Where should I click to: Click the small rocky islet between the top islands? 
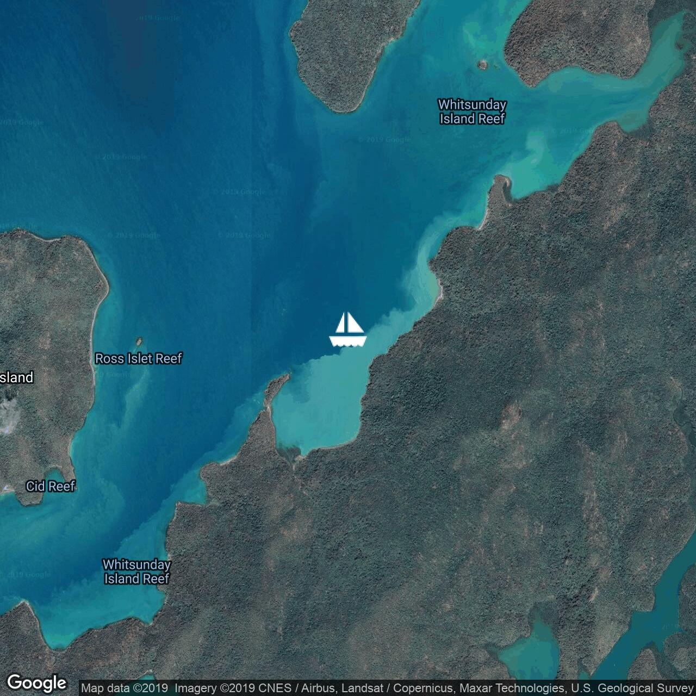482,65
